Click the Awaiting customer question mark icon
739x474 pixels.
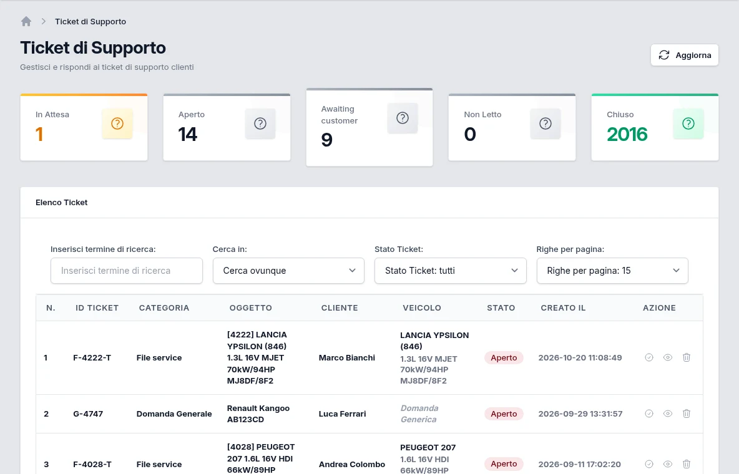point(403,118)
